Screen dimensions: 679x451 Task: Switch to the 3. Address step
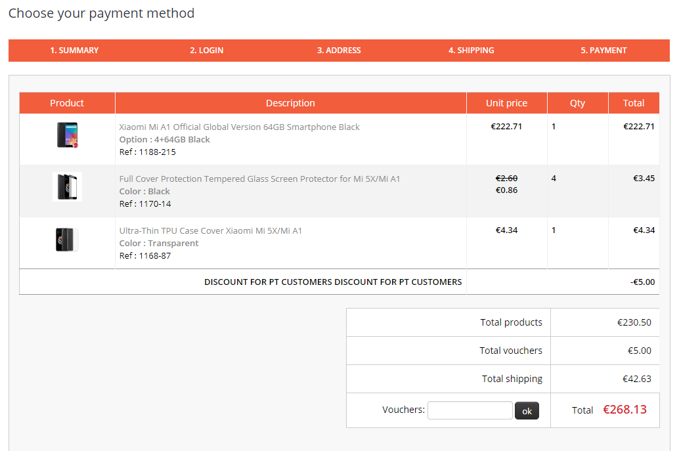pos(339,51)
